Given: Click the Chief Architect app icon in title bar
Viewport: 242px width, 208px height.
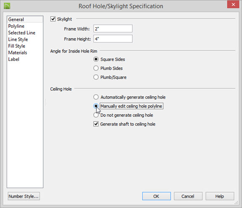Looking at the screenshot, I should pyautogui.click(x=7, y=6).
